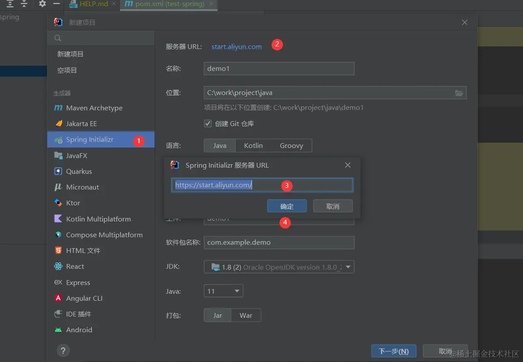Close the 新建项目 dialog window
523x362 pixels.
(465, 22)
